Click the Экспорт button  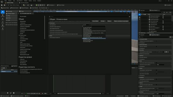tap(103, 21)
